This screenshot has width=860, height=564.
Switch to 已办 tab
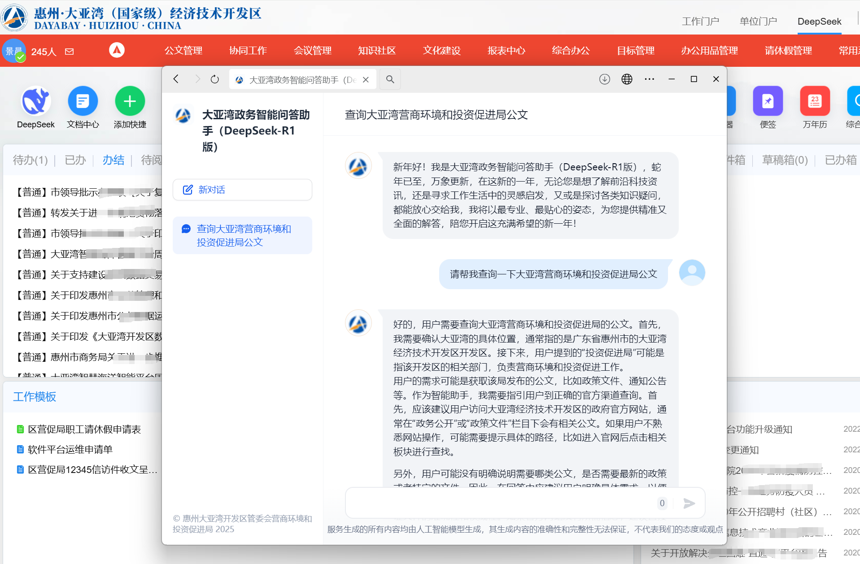pyautogui.click(x=75, y=160)
